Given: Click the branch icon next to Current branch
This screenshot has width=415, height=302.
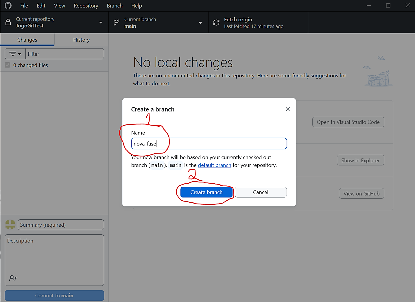Looking at the screenshot, I should [x=116, y=23].
